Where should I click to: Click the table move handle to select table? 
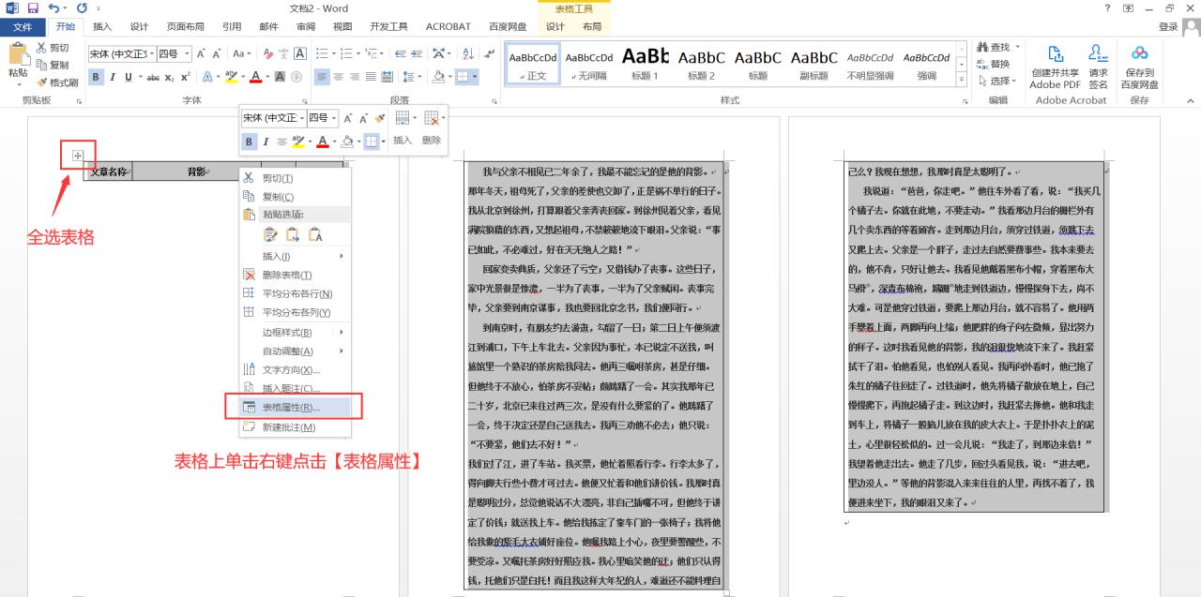point(78,156)
